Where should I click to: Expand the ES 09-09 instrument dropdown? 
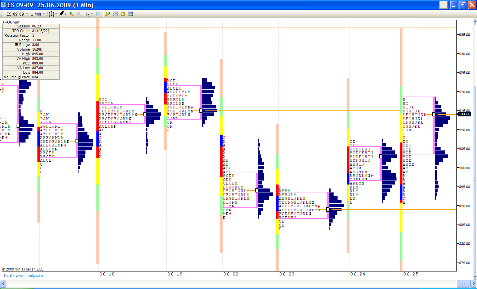point(27,14)
